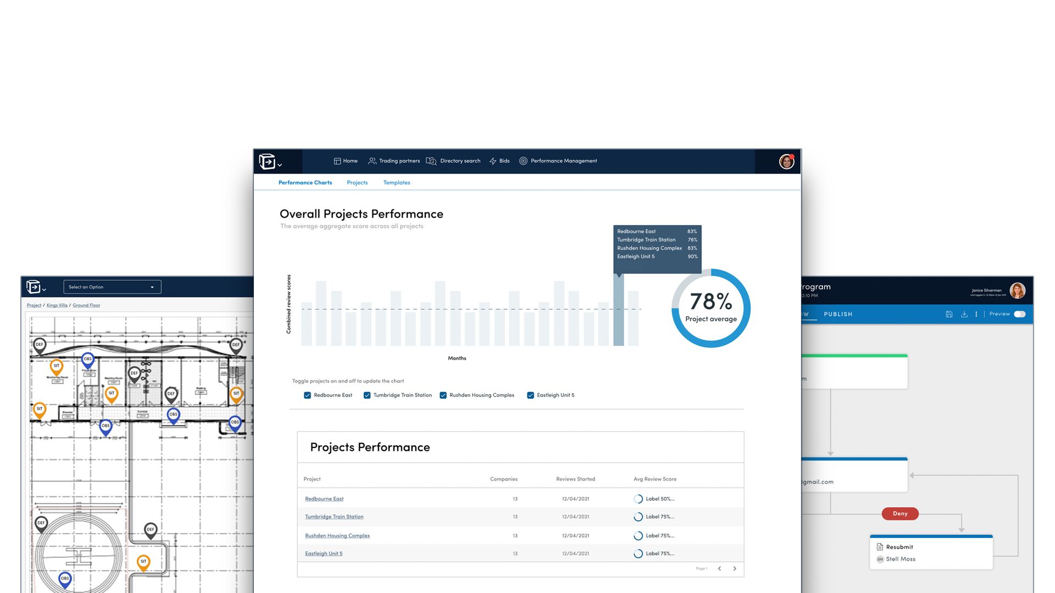Expand the chevron beside the Performance window logo

point(280,165)
